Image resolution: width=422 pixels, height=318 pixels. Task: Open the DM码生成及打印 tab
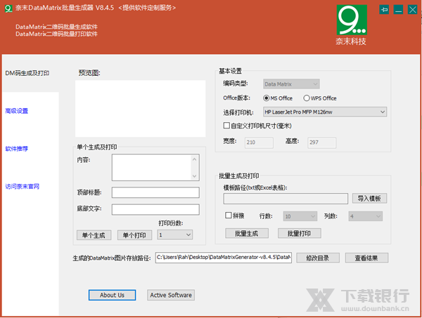point(27,73)
